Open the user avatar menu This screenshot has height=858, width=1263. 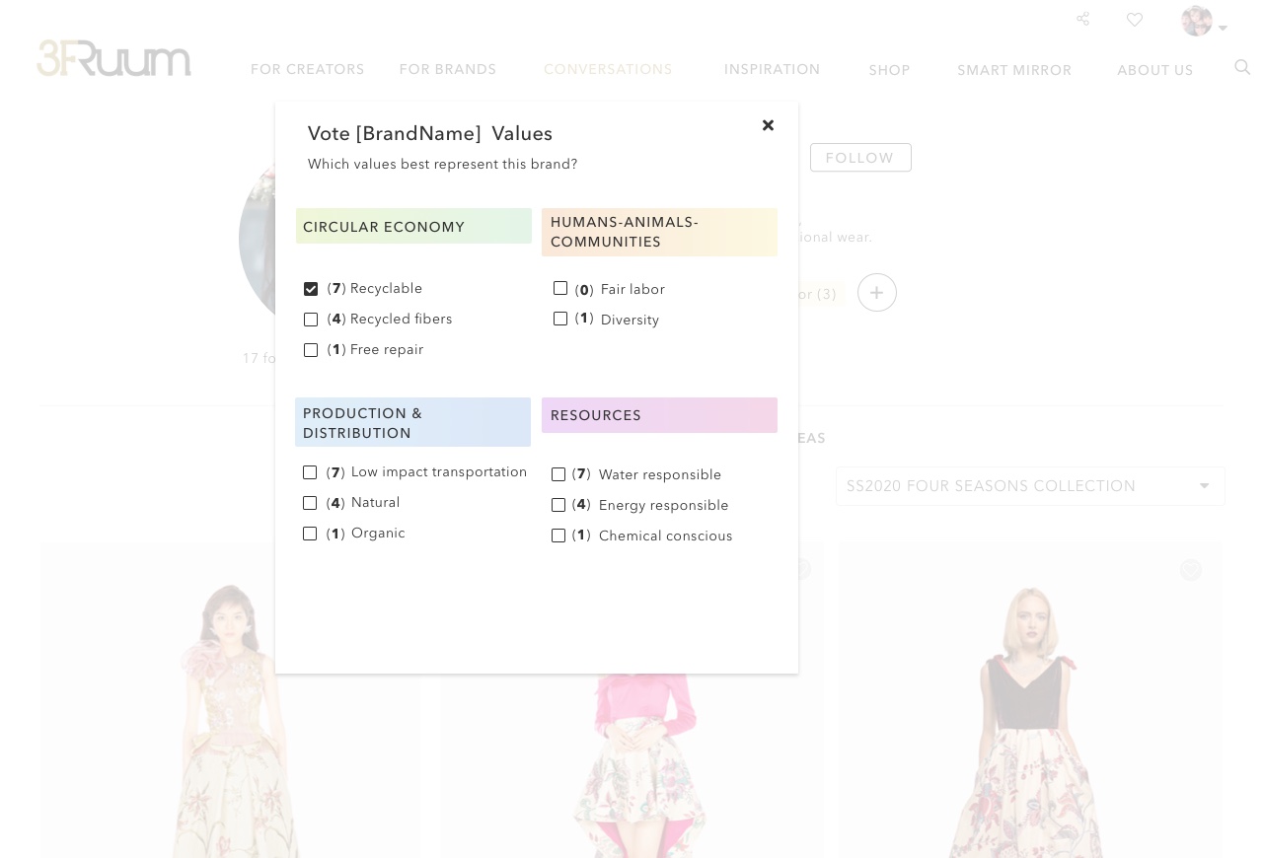pyautogui.click(x=1197, y=21)
